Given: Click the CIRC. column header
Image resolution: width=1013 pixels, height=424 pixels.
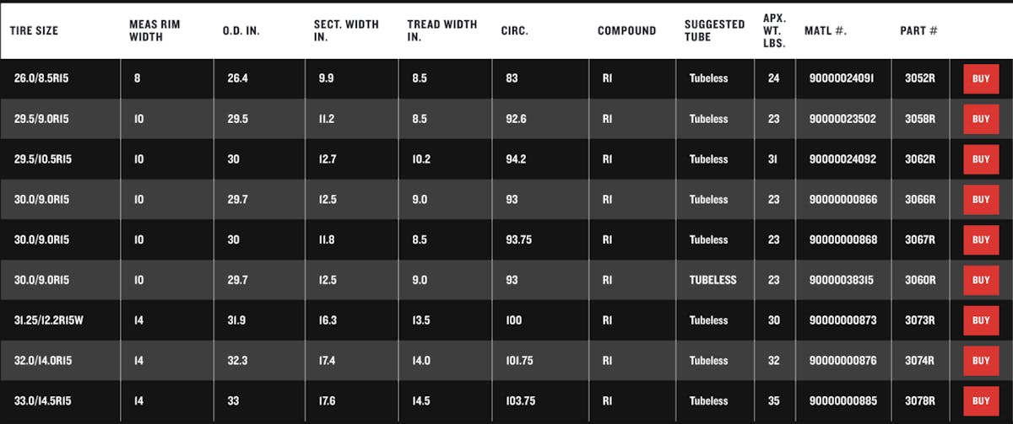Looking at the screenshot, I should (x=517, y=31).
